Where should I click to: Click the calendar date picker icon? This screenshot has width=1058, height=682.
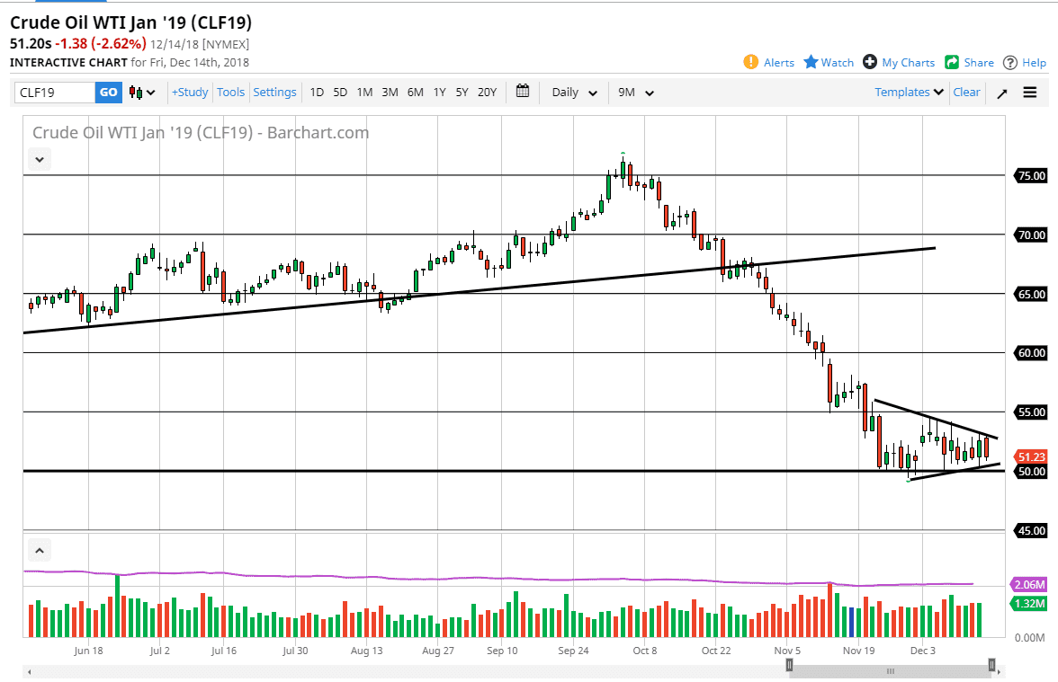[x=523, y=92]
